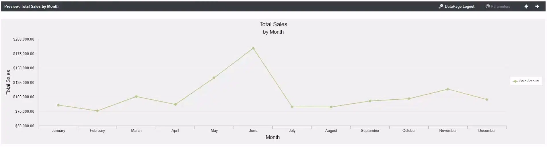
Task: Select the January data point
Action: point(58,105)
